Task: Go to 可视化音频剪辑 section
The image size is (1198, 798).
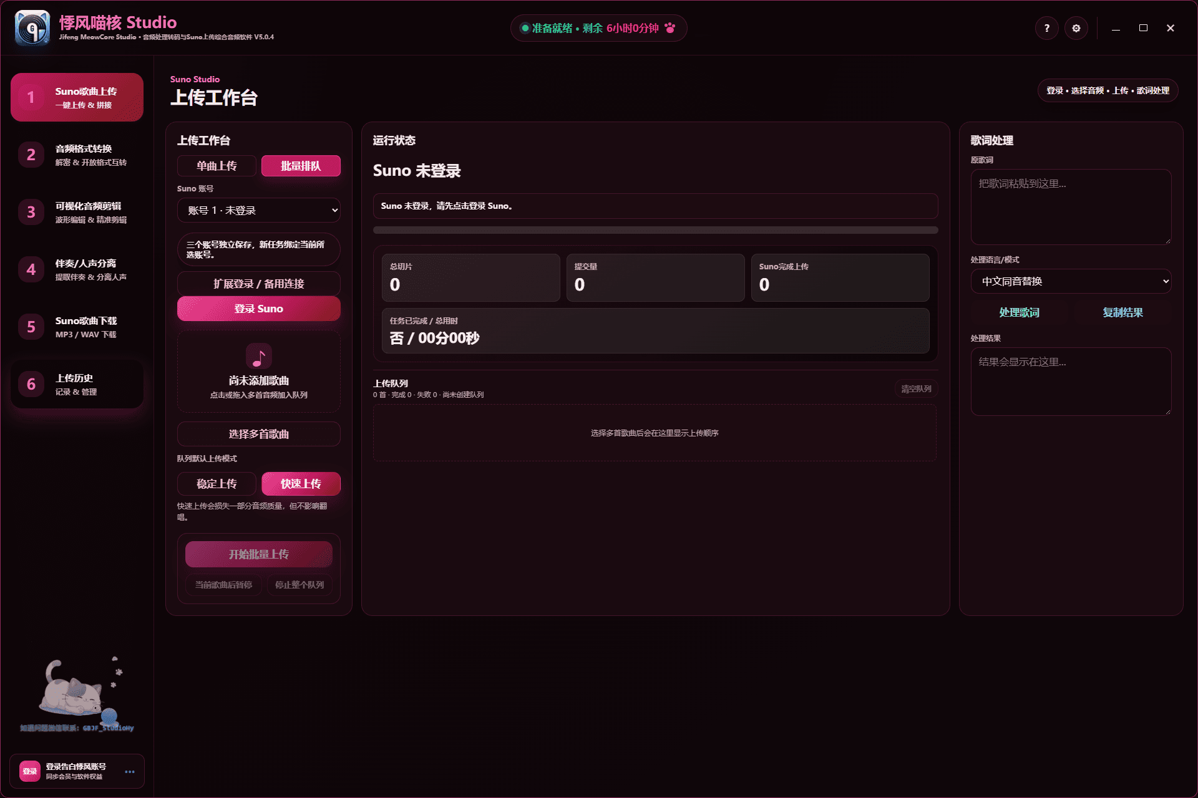Action: (77, 212)
